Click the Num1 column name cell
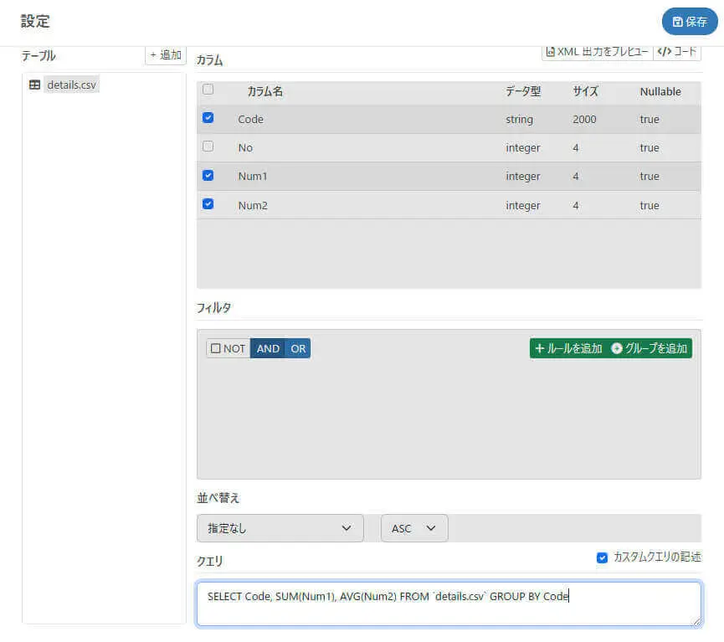Screen dimensions: 724x642 [x=253, y=177]
